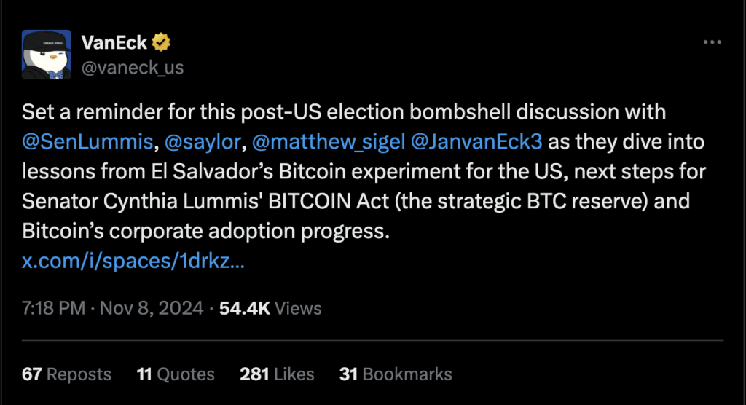Open the x.com/i/spaces link

tap(133, 262)
